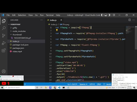Click the lightbulb code action icon

pyautogui.click(x=57, y=30)
